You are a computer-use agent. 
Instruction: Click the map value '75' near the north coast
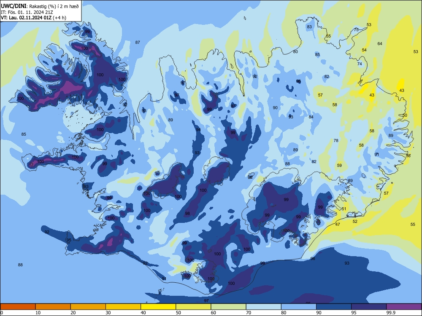356,29
